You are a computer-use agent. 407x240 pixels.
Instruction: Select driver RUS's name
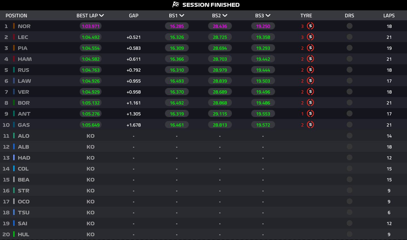24,70
